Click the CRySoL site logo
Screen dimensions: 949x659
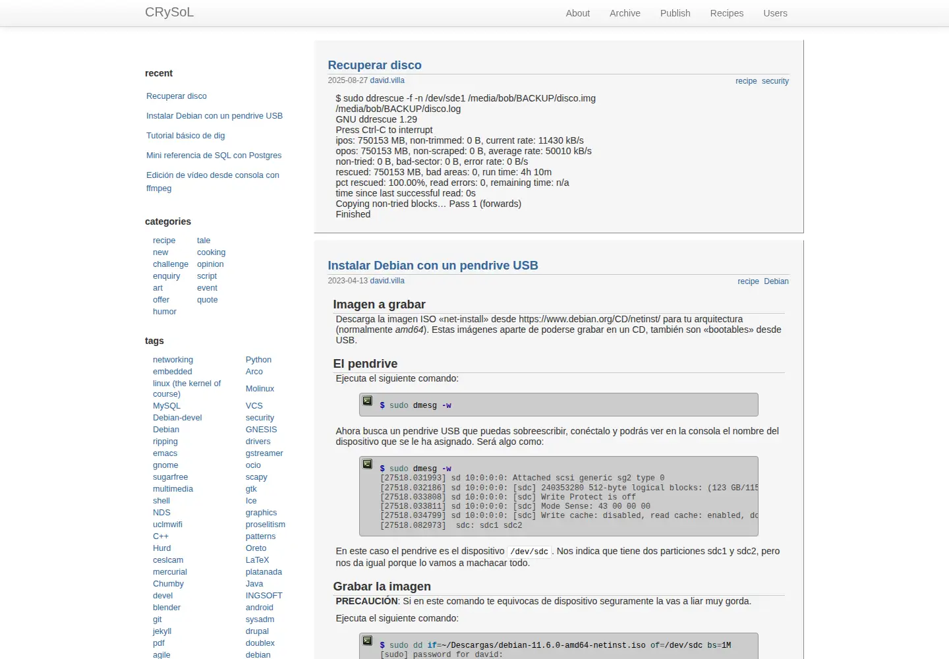(x=169, y=13)
